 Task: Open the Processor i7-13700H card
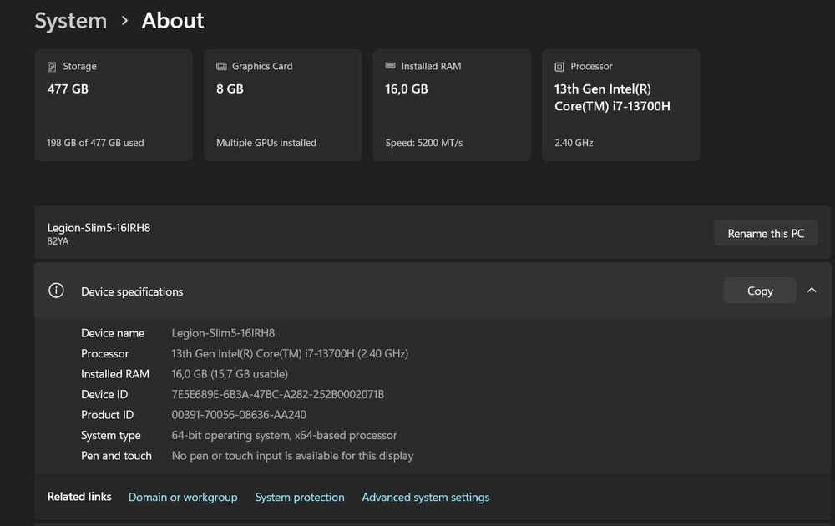(x=621, y=105)
